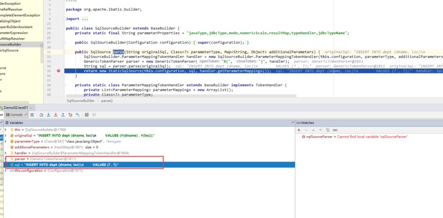Click the Variables panel header icon
The width and height of the screenshot is (443, 218).
pos(7,123)
